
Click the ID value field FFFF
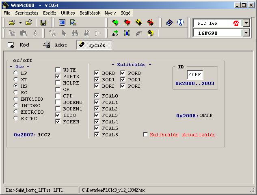tap(195, 74)
